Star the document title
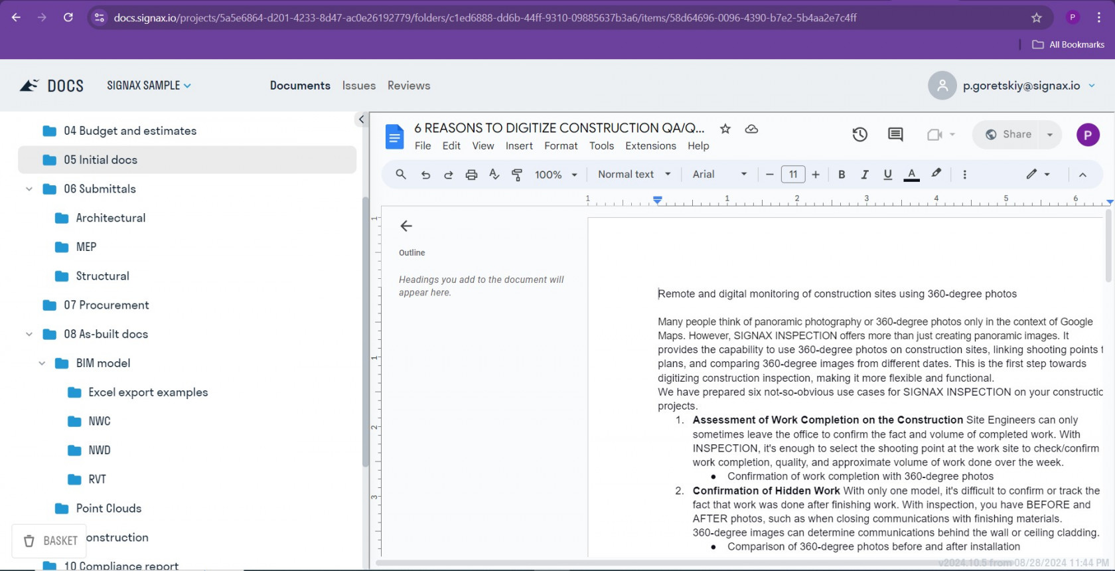Viewport: 1115px width, 571px height. pos(725,129)
